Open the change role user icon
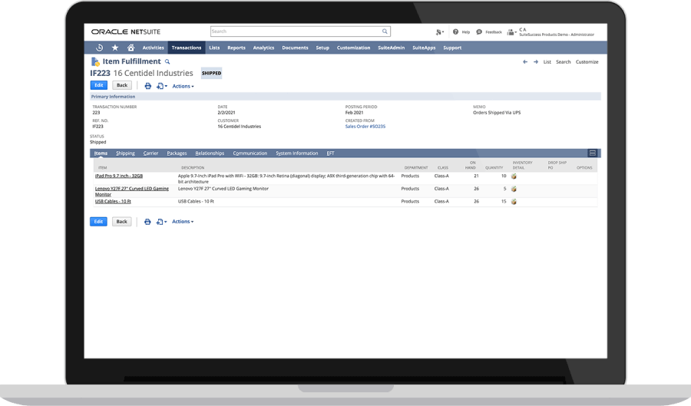The height and width of the screenshot is (406, 691). [x=511, y=32]
